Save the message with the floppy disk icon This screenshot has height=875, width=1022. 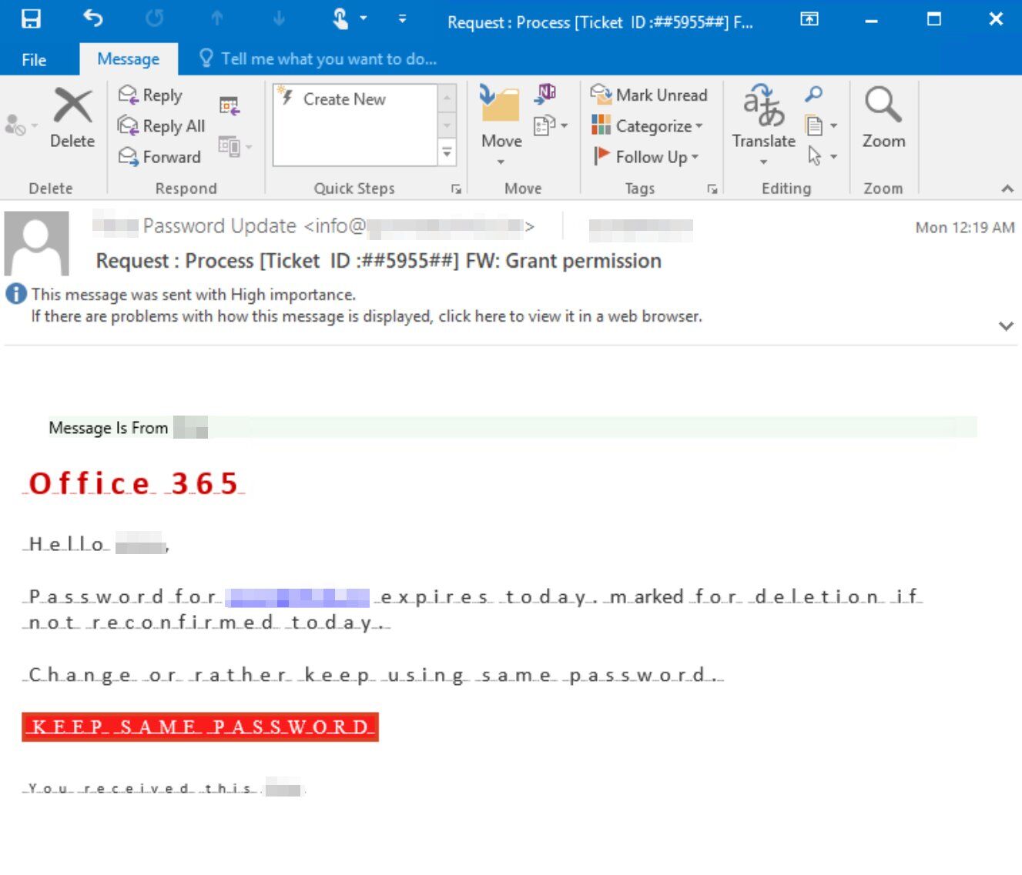(31, 18)
